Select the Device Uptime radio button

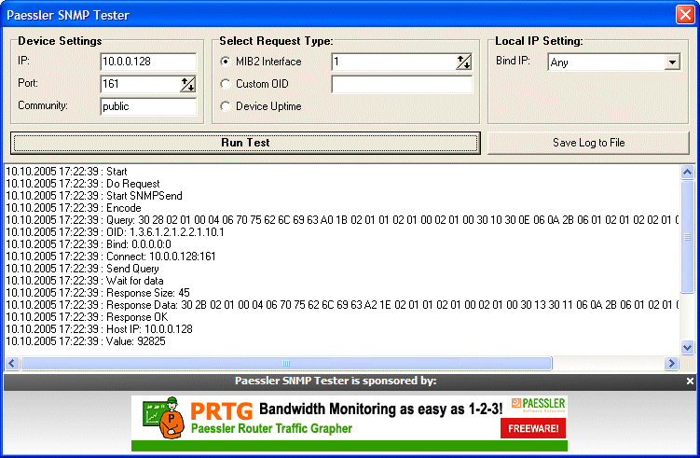[226, 106]
